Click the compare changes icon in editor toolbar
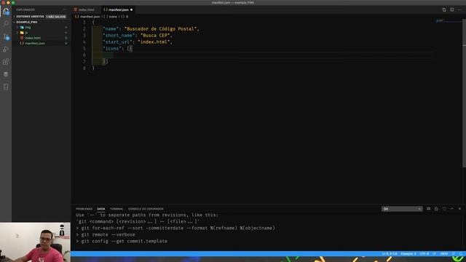 pos(444,9)
